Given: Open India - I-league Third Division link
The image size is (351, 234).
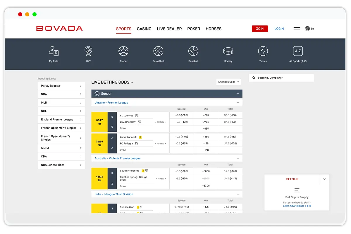Looking at the screenshot, I should coord(114,194).
